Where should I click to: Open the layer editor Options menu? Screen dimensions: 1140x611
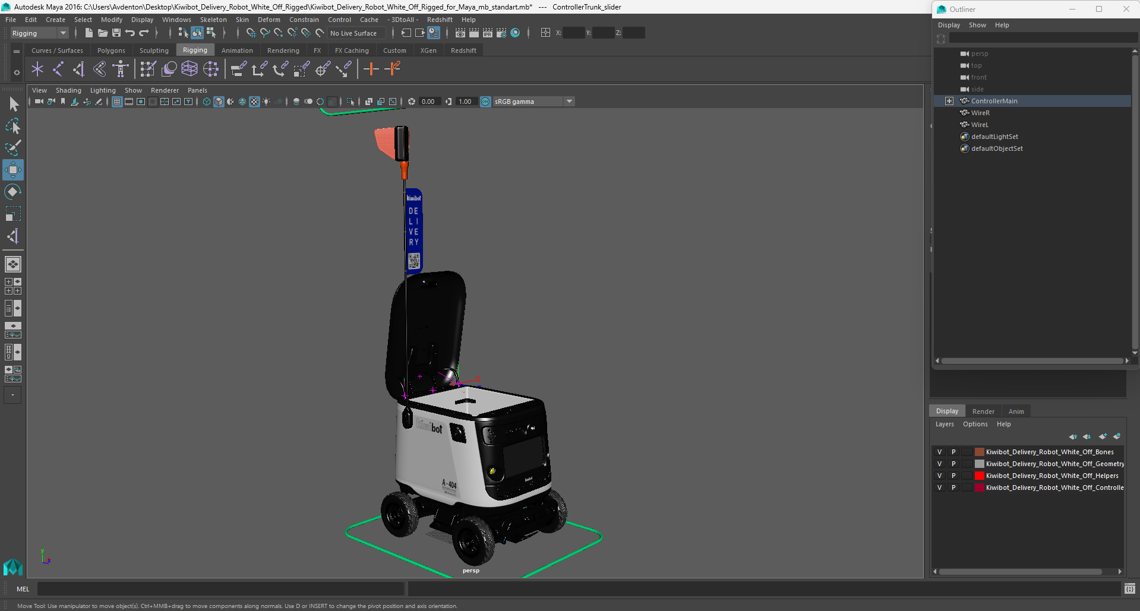[975, 425]
